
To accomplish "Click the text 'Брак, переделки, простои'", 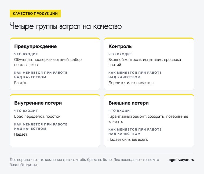I will [x=37, y=116].
